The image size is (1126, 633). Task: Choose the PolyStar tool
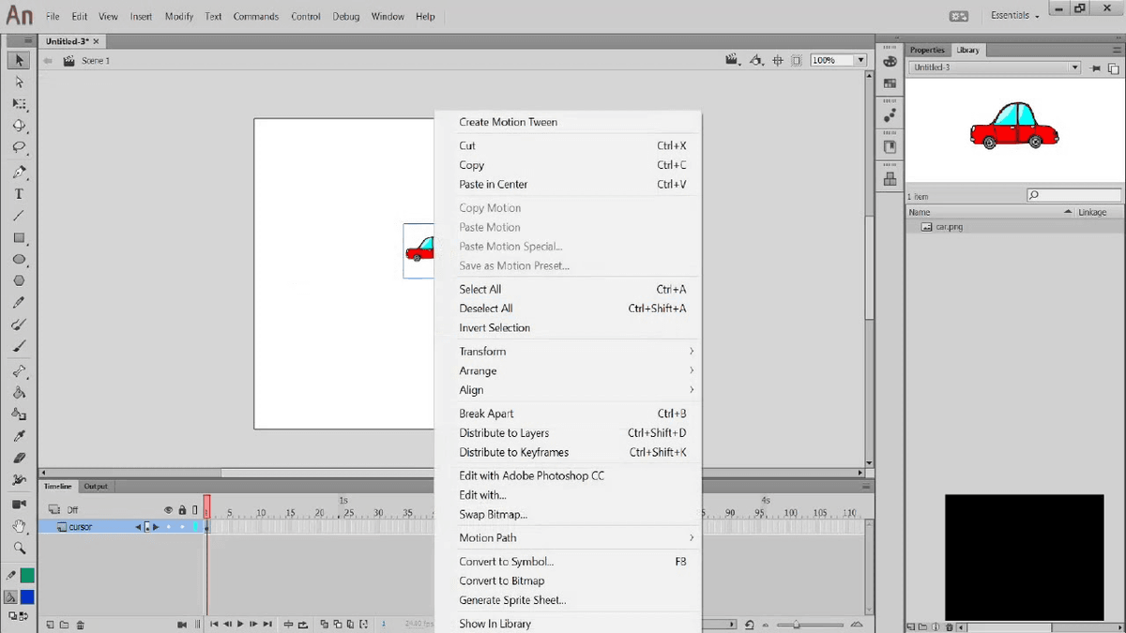[x=19, y=280]
